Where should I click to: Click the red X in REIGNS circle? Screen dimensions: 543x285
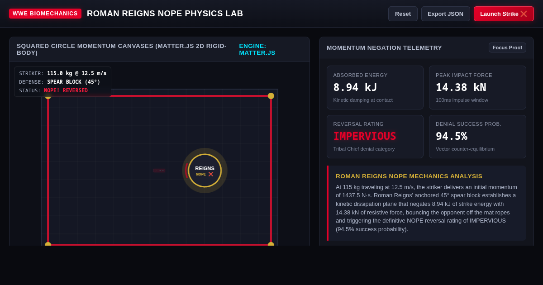(211, 174)
